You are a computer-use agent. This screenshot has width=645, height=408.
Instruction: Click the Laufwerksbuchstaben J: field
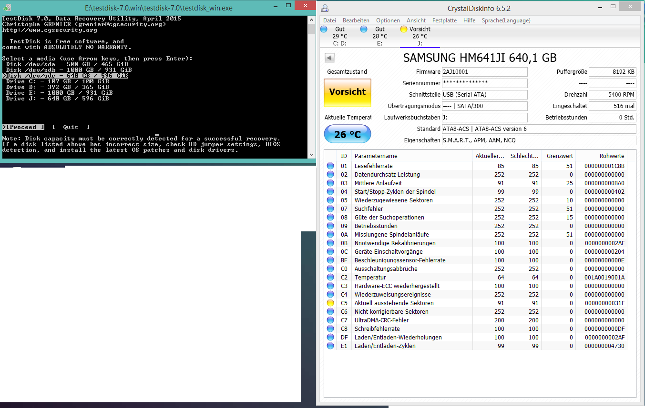coord(485,118)
